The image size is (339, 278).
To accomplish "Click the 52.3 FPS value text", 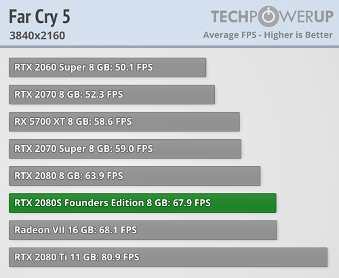I will (104, 94).
